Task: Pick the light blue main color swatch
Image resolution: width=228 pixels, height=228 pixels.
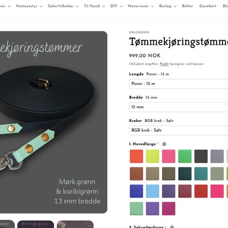Action: (x=152, y=191)
